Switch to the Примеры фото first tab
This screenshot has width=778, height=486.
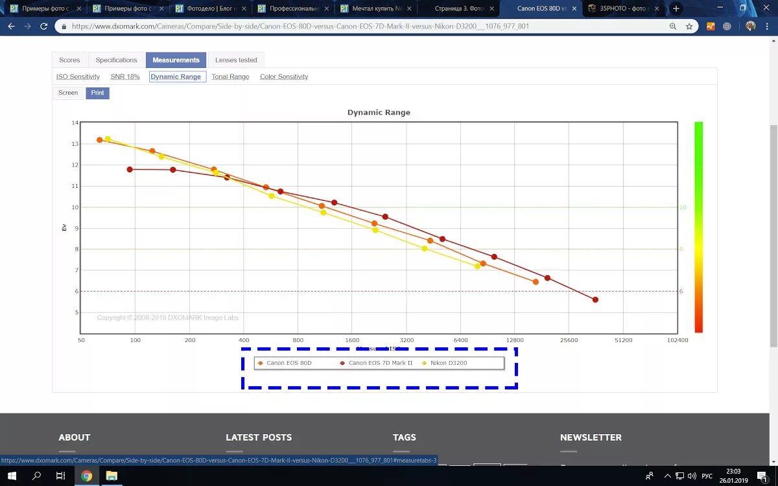pos(45,9)
